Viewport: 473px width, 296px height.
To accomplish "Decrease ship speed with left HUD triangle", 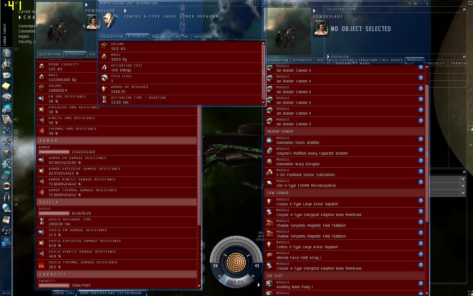I will point(219,276).
